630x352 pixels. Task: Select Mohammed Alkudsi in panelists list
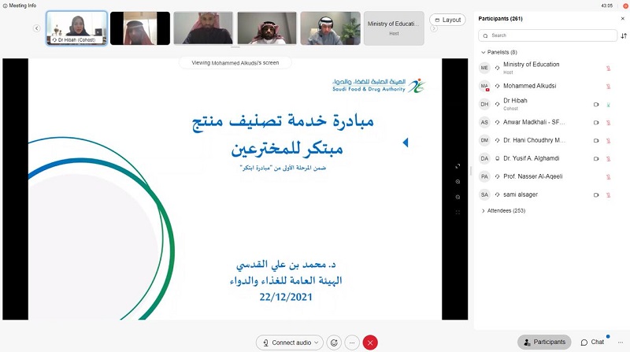click(530, 86)
